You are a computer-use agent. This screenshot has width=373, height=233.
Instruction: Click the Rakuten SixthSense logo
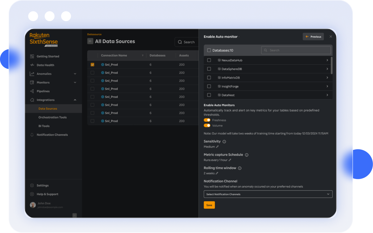[x=44, y=39]
